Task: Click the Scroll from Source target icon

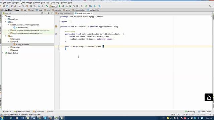Action: (42, 13)
